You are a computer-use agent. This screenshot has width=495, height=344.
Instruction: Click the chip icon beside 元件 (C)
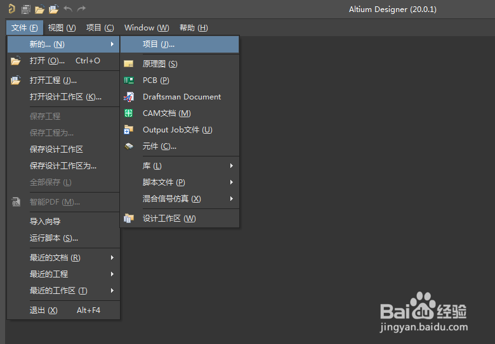point(129,146)
